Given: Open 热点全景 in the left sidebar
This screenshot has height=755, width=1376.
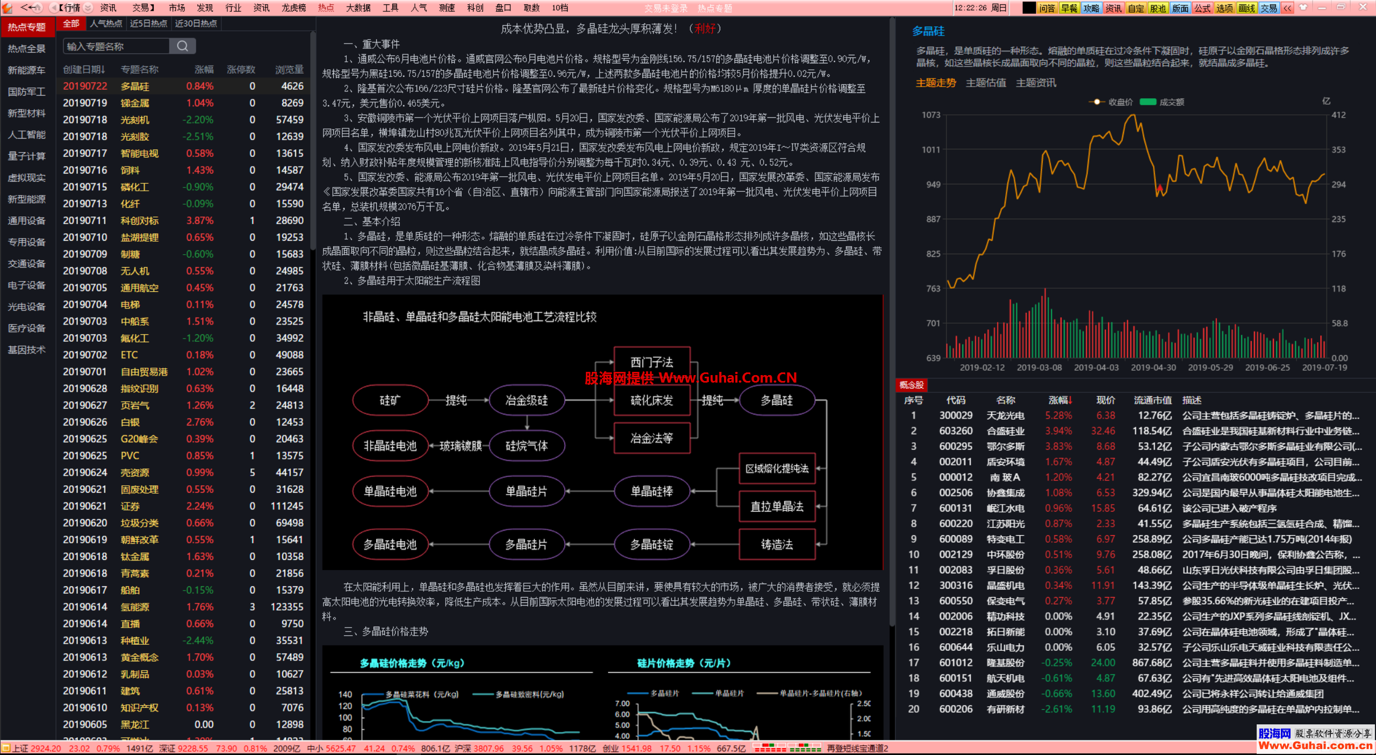Looking at the screenshot, I should tap(26, 48).
